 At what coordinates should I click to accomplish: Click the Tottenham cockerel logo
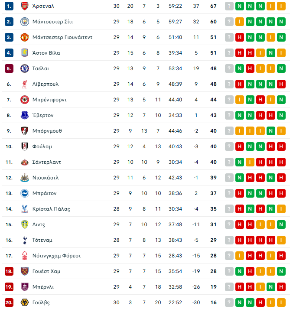click(24, 240)
